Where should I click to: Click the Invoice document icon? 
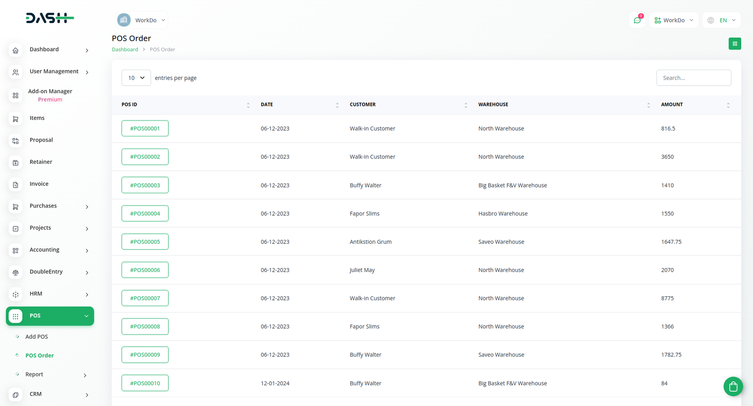click(16, 184)
